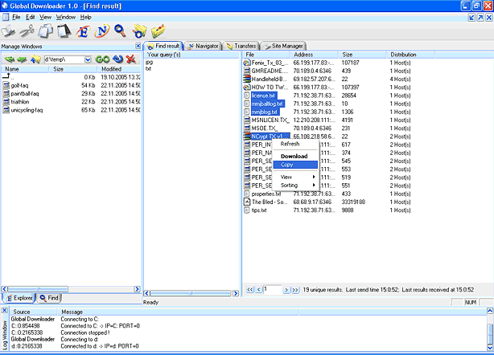The image size is (494, 355).
Task: Click the magnifier search toolbar icon
Action: coord(120,31)
